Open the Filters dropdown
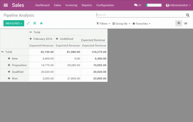The height and width of the screenshot is (122, 193). pyautogui.click(x=103, y=23)
